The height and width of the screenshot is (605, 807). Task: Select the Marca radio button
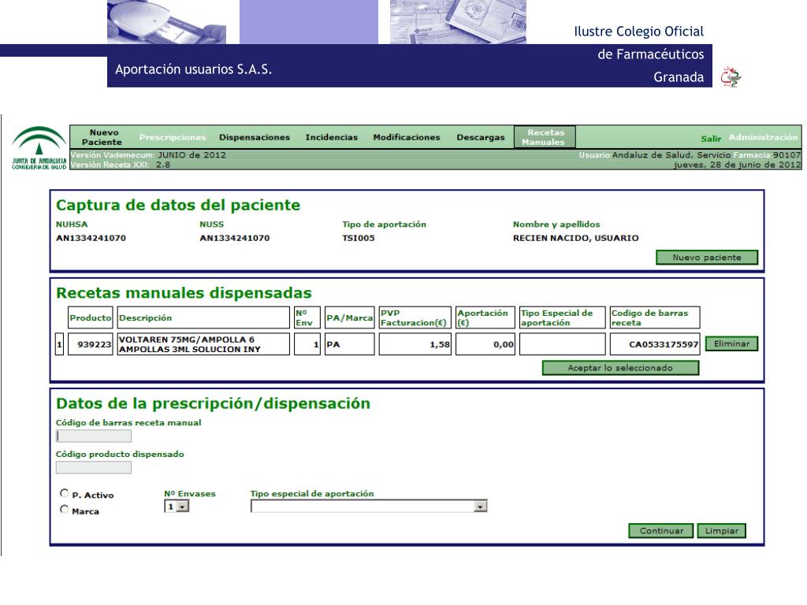coord(65,510)
